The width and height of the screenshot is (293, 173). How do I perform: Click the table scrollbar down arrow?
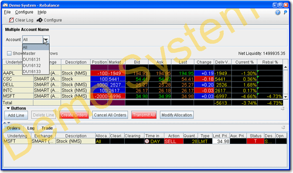(x=286, y=97)
